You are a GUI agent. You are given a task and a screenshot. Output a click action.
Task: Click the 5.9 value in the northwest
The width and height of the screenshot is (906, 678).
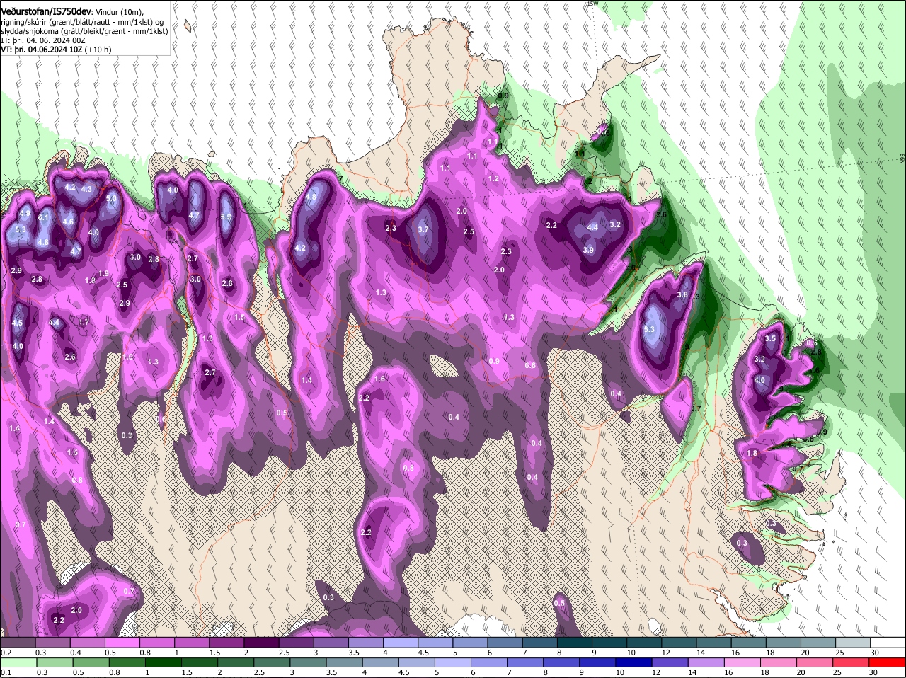[226, 217]
